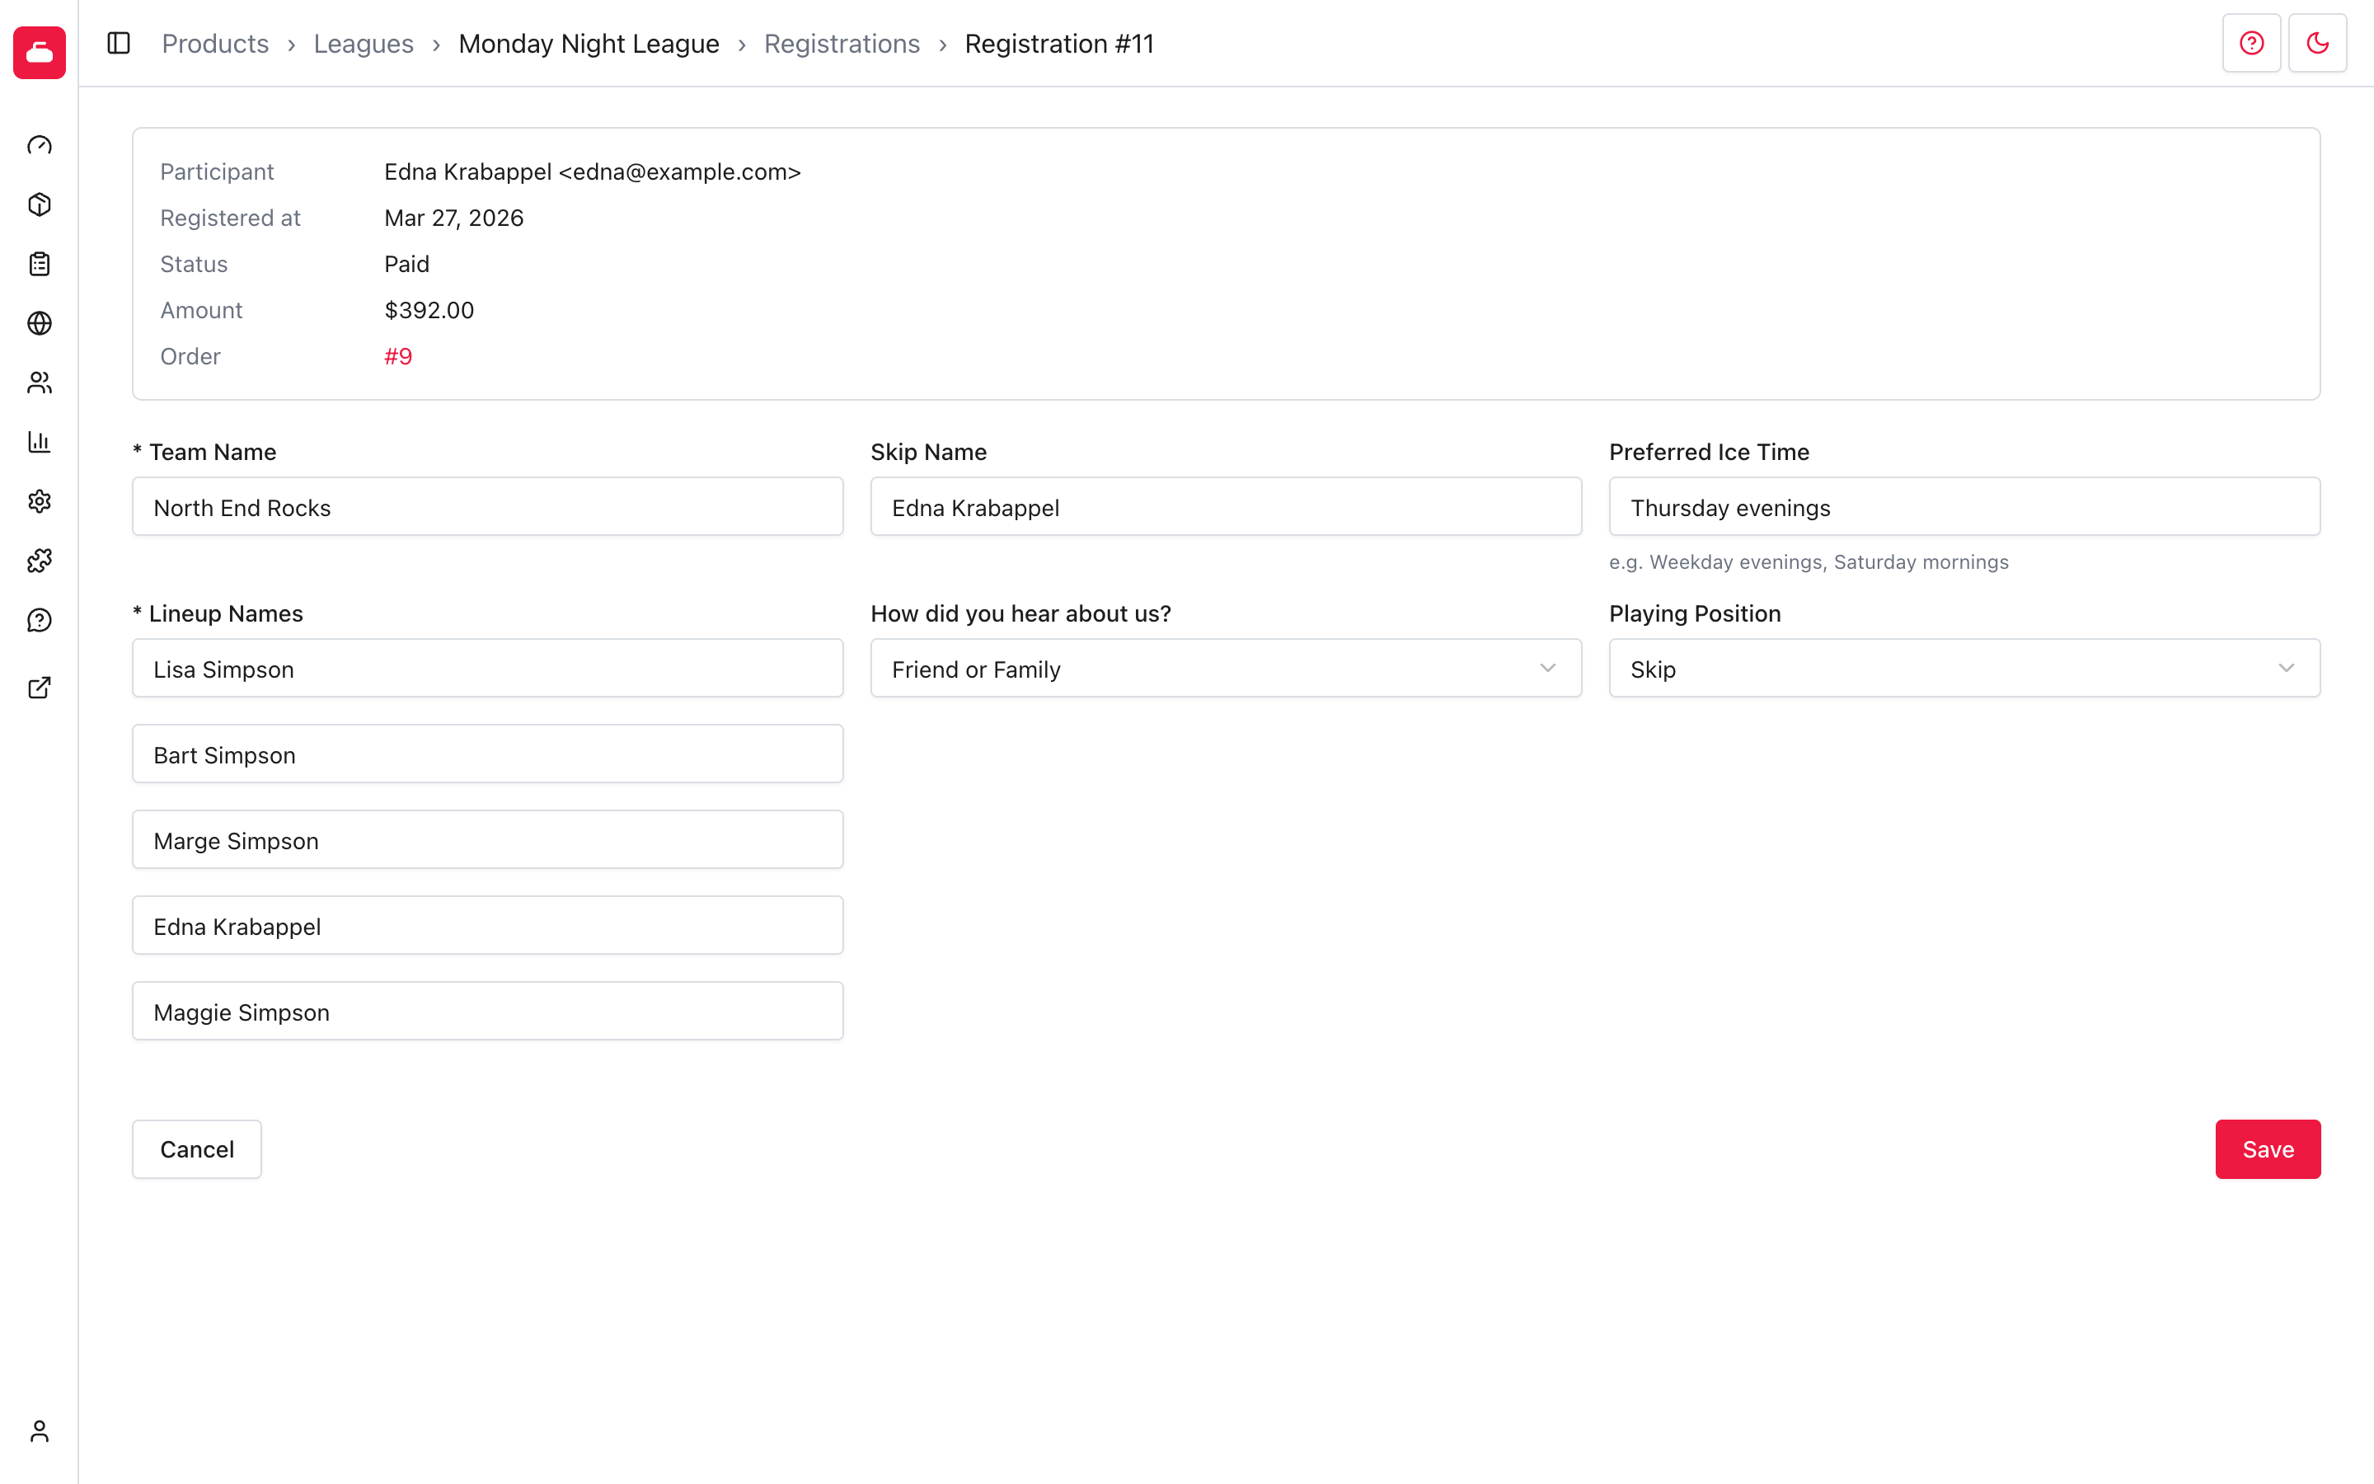The image size is (2374, 1484).
Task: Open the clipboard orders icon in sidebar
Action: [40, 264]
